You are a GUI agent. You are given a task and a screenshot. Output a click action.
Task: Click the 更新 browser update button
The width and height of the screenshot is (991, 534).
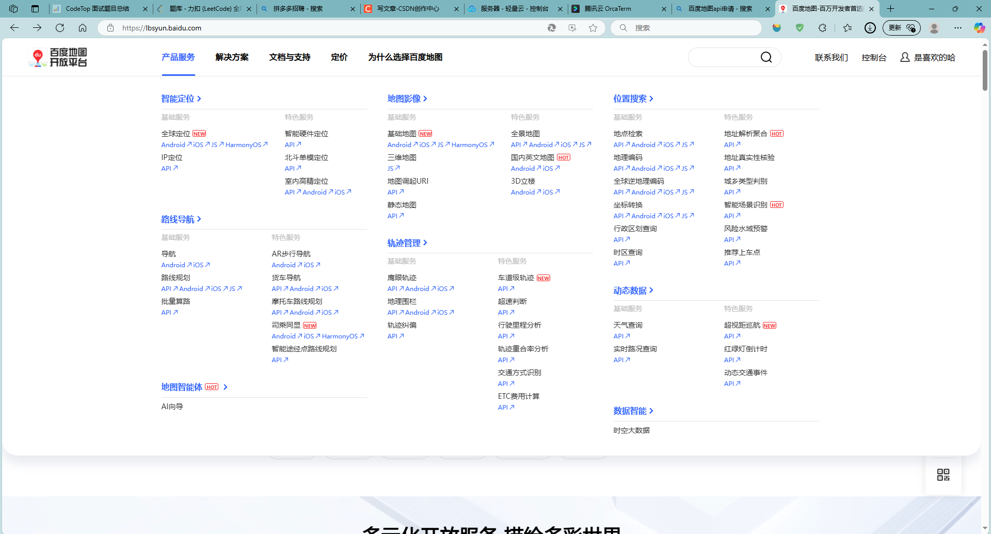click(901, 28)
